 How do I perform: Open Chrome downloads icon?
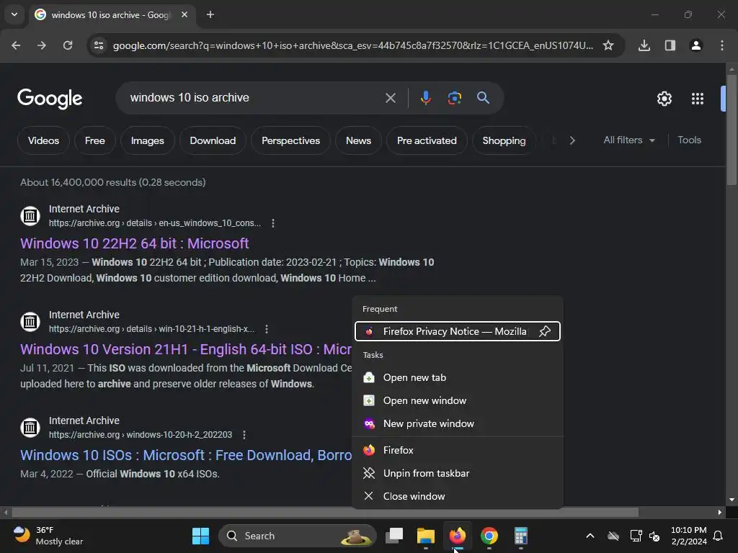644,45
